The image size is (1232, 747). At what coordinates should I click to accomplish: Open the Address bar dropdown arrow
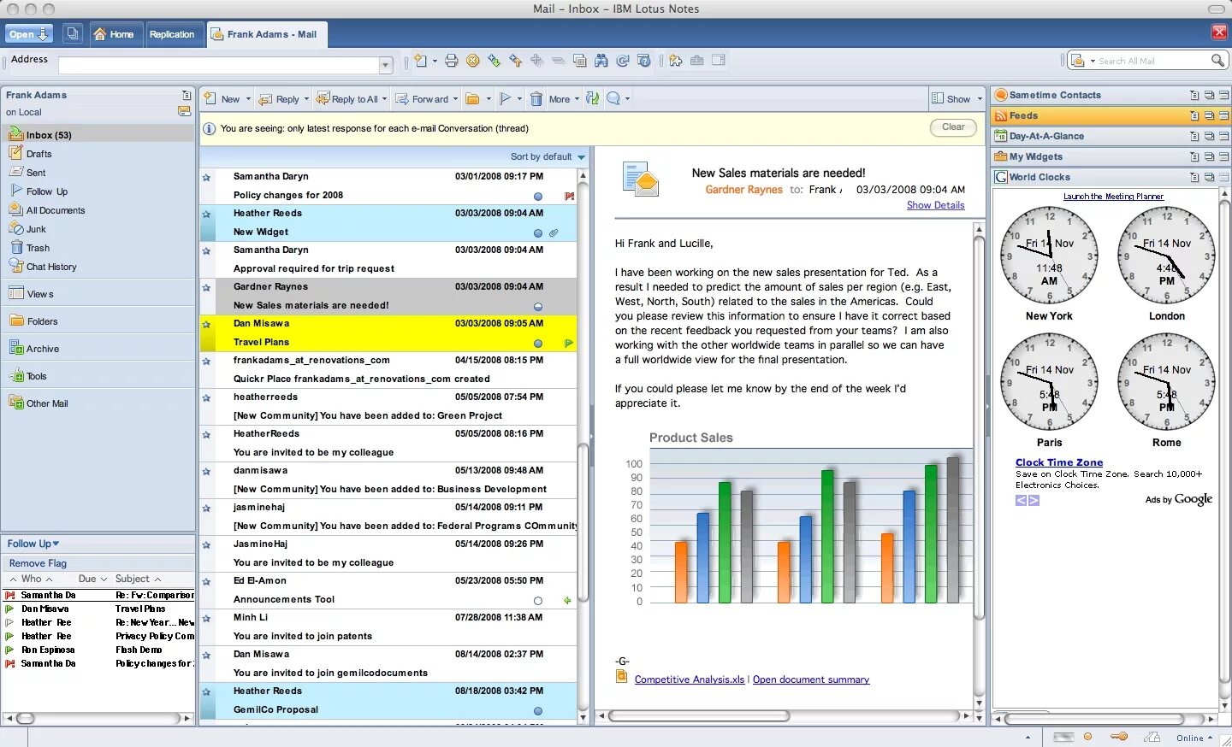point(386,66)
